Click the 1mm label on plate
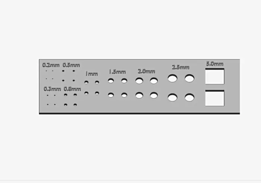The image size is (261, 183). click(92, 74)
